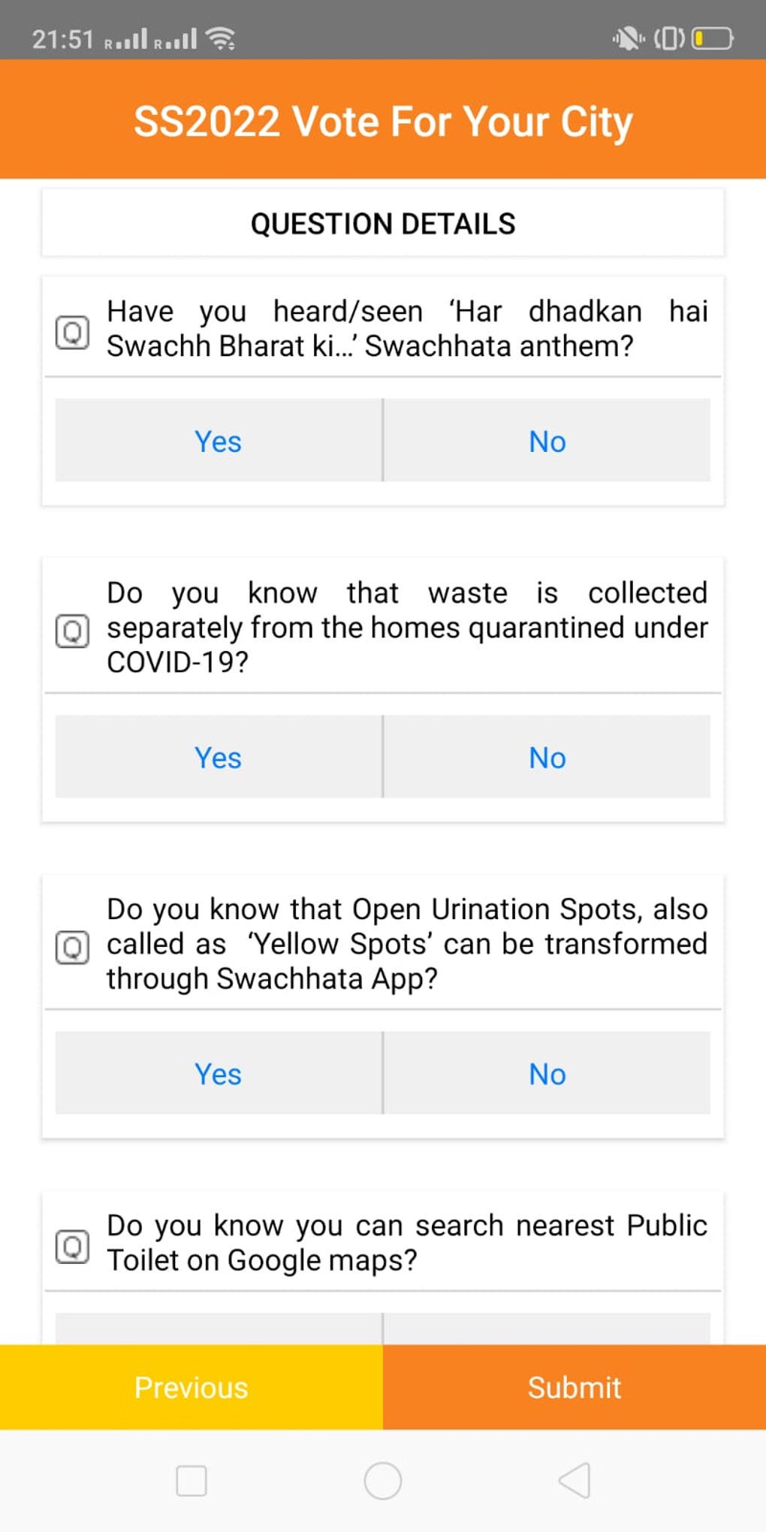The width and height of the screenshot is (766, 1532).
Task: Go back with the Previous button
Action: pos(191,1387)
